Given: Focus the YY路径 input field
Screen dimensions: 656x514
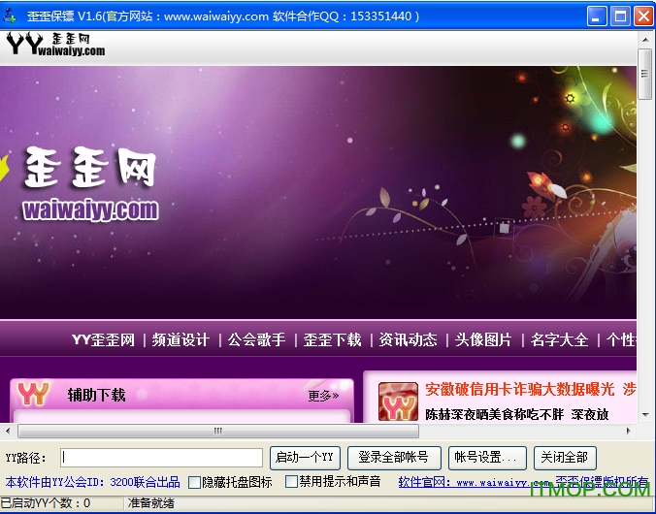Looking at the screenshot, I should click(x=161, y=458).
